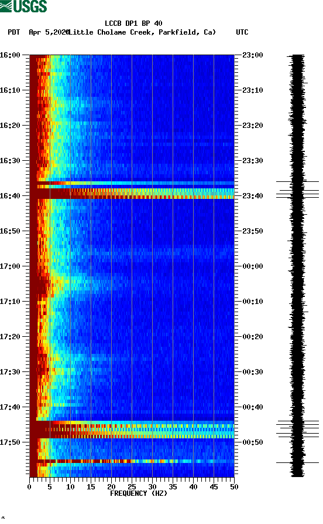Click the '23:50' UTC time label
The image size is (323, 524).
pyautogui.click(x=253, y=231)
